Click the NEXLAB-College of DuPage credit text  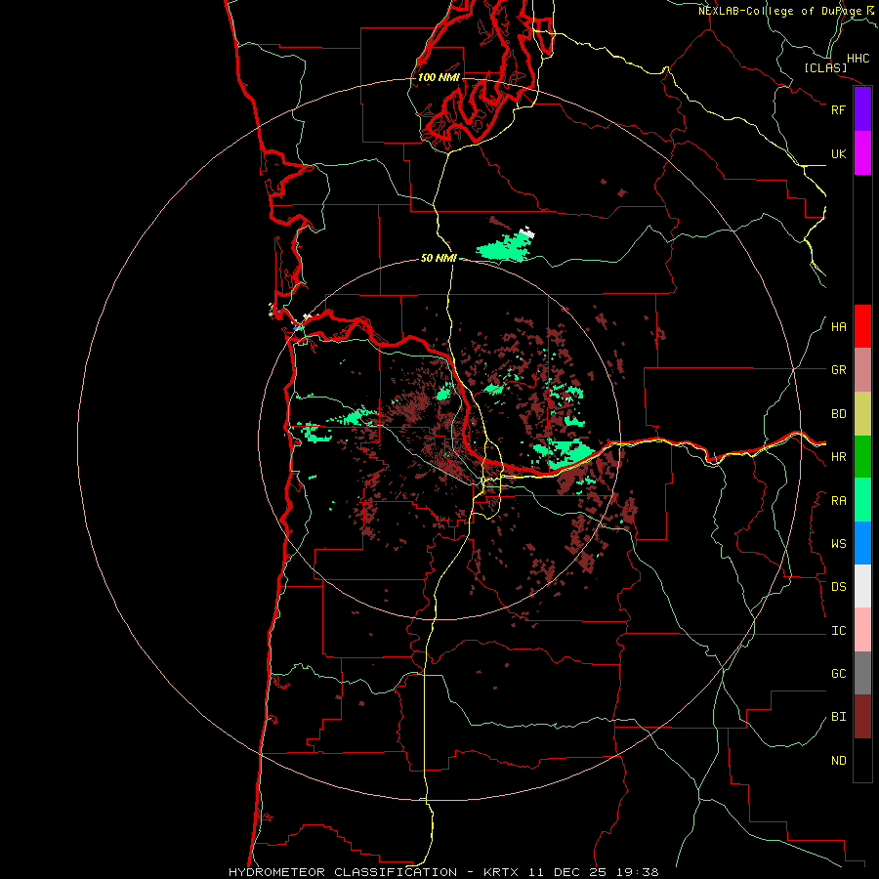coord(779,11)
